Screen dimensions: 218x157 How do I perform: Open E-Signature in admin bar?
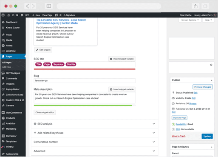click(x=69, y=15)
